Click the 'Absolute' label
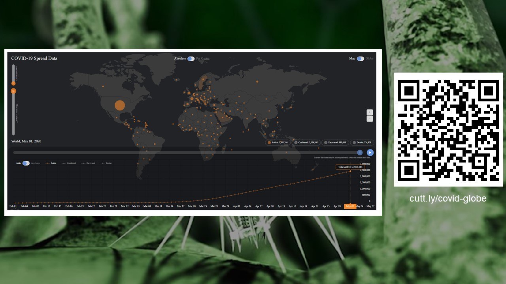Screen dimensions: 506x284 (180, 58)
